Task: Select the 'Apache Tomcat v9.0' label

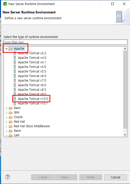Action: point(32,94)
